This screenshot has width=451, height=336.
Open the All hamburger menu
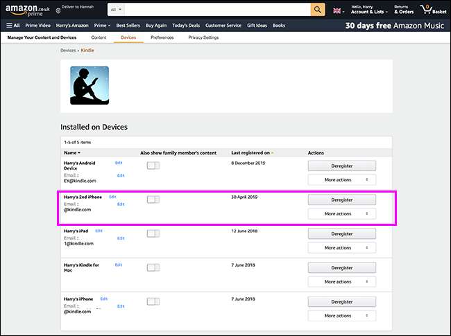[12, 26]
